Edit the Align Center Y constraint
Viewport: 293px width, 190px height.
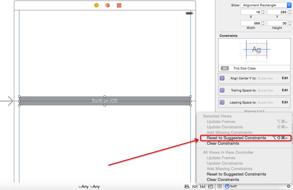coord(285,78)
